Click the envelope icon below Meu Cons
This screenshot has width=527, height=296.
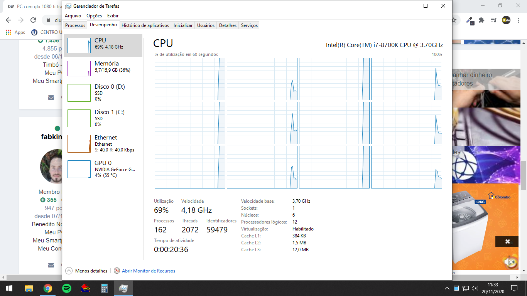tap(51, 265)
